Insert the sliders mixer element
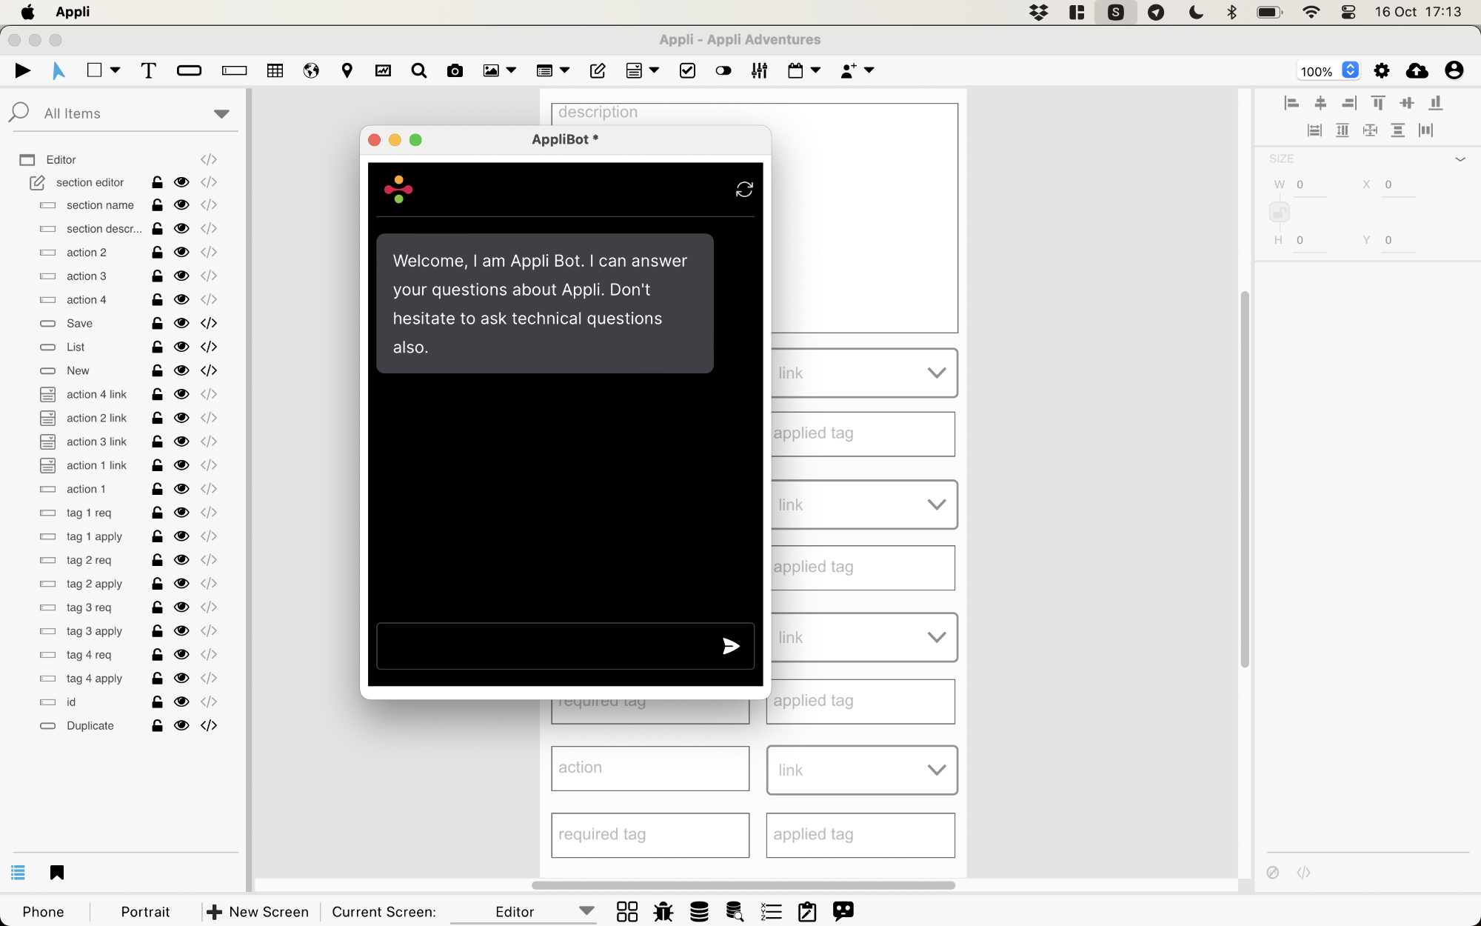The width and height of the screenshot is (1481, 926). (x=759, y=70)
